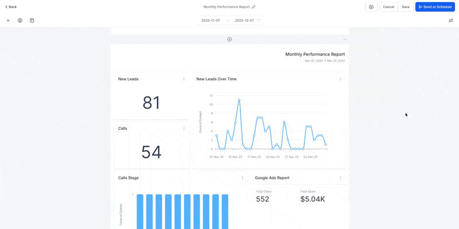459x229 pixels.
Task: Click the calendar icon in the date range
Action: tap(259, 21)
